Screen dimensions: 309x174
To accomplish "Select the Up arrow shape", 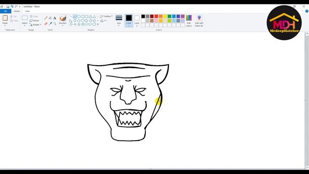I will coord(94,20).
